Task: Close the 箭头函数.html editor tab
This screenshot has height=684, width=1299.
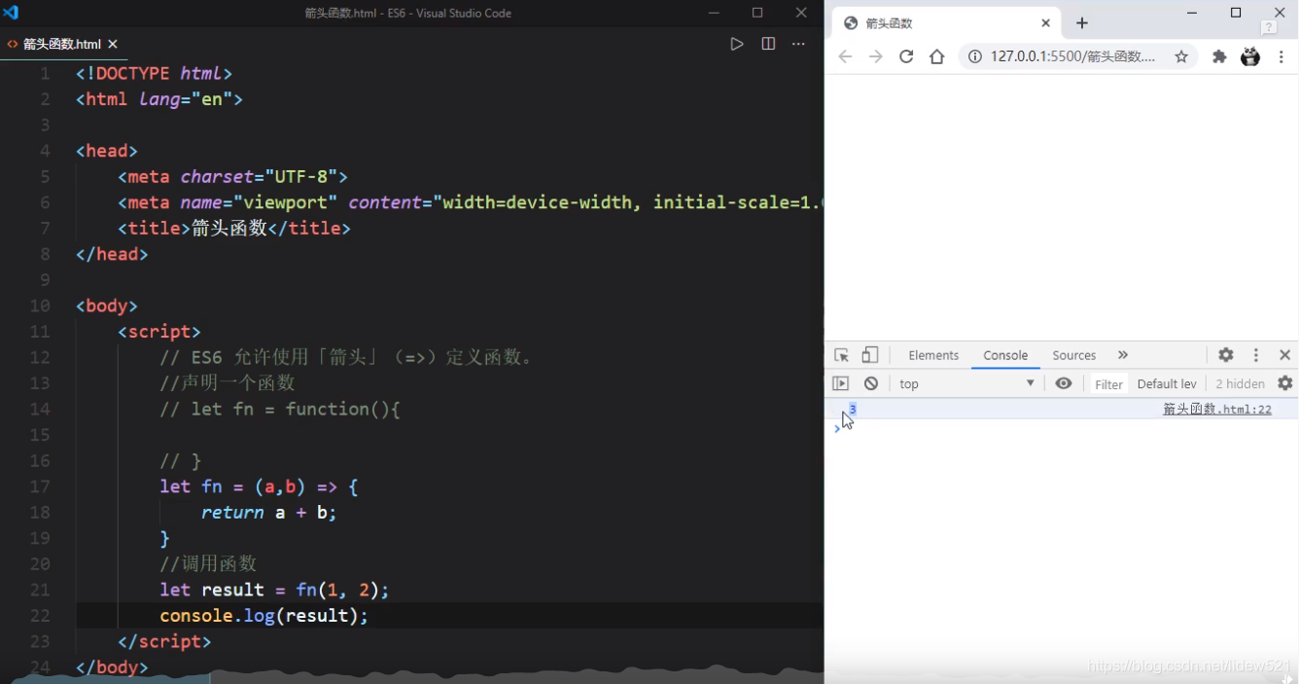Action: 113,44
